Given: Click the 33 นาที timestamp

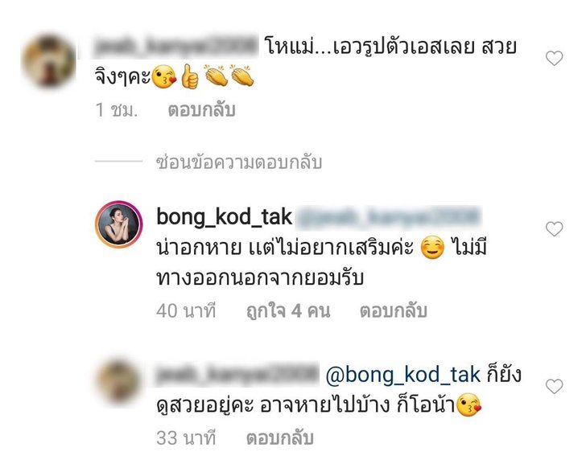Looking at the screenshot, I should tap(186, 438).
